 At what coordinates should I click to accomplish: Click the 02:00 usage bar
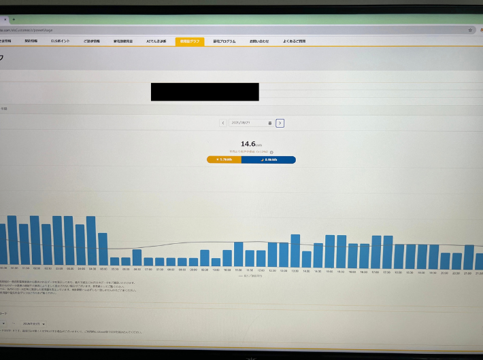pos(35,240)
